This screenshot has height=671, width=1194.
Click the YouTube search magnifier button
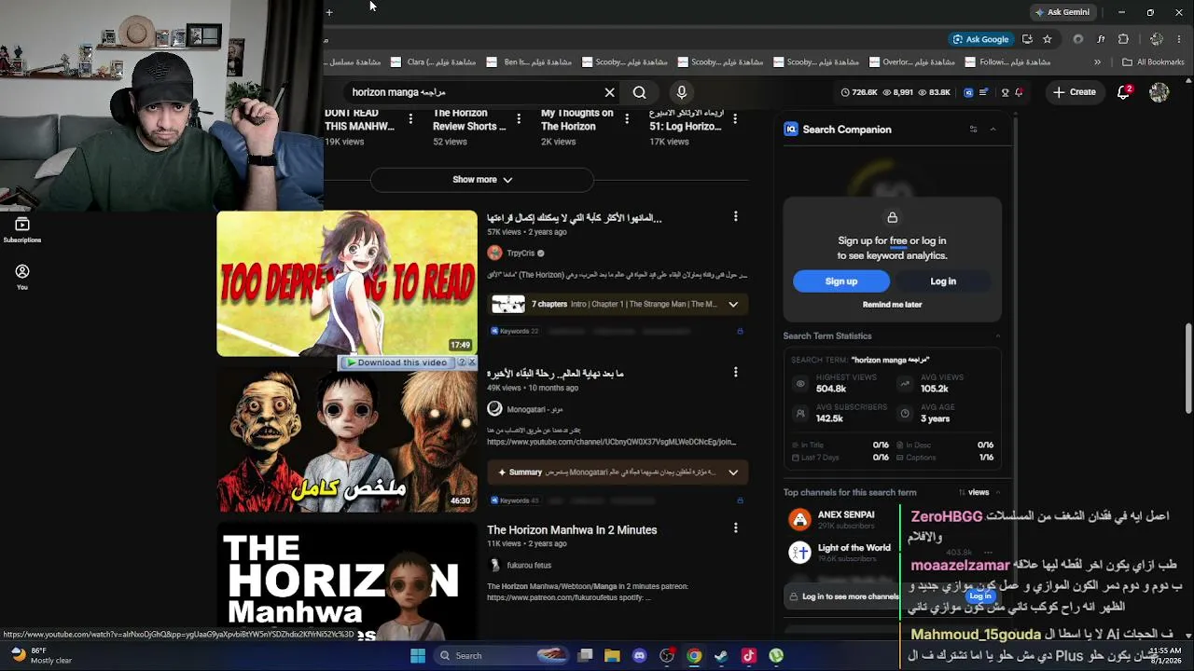tap(639, 92)
